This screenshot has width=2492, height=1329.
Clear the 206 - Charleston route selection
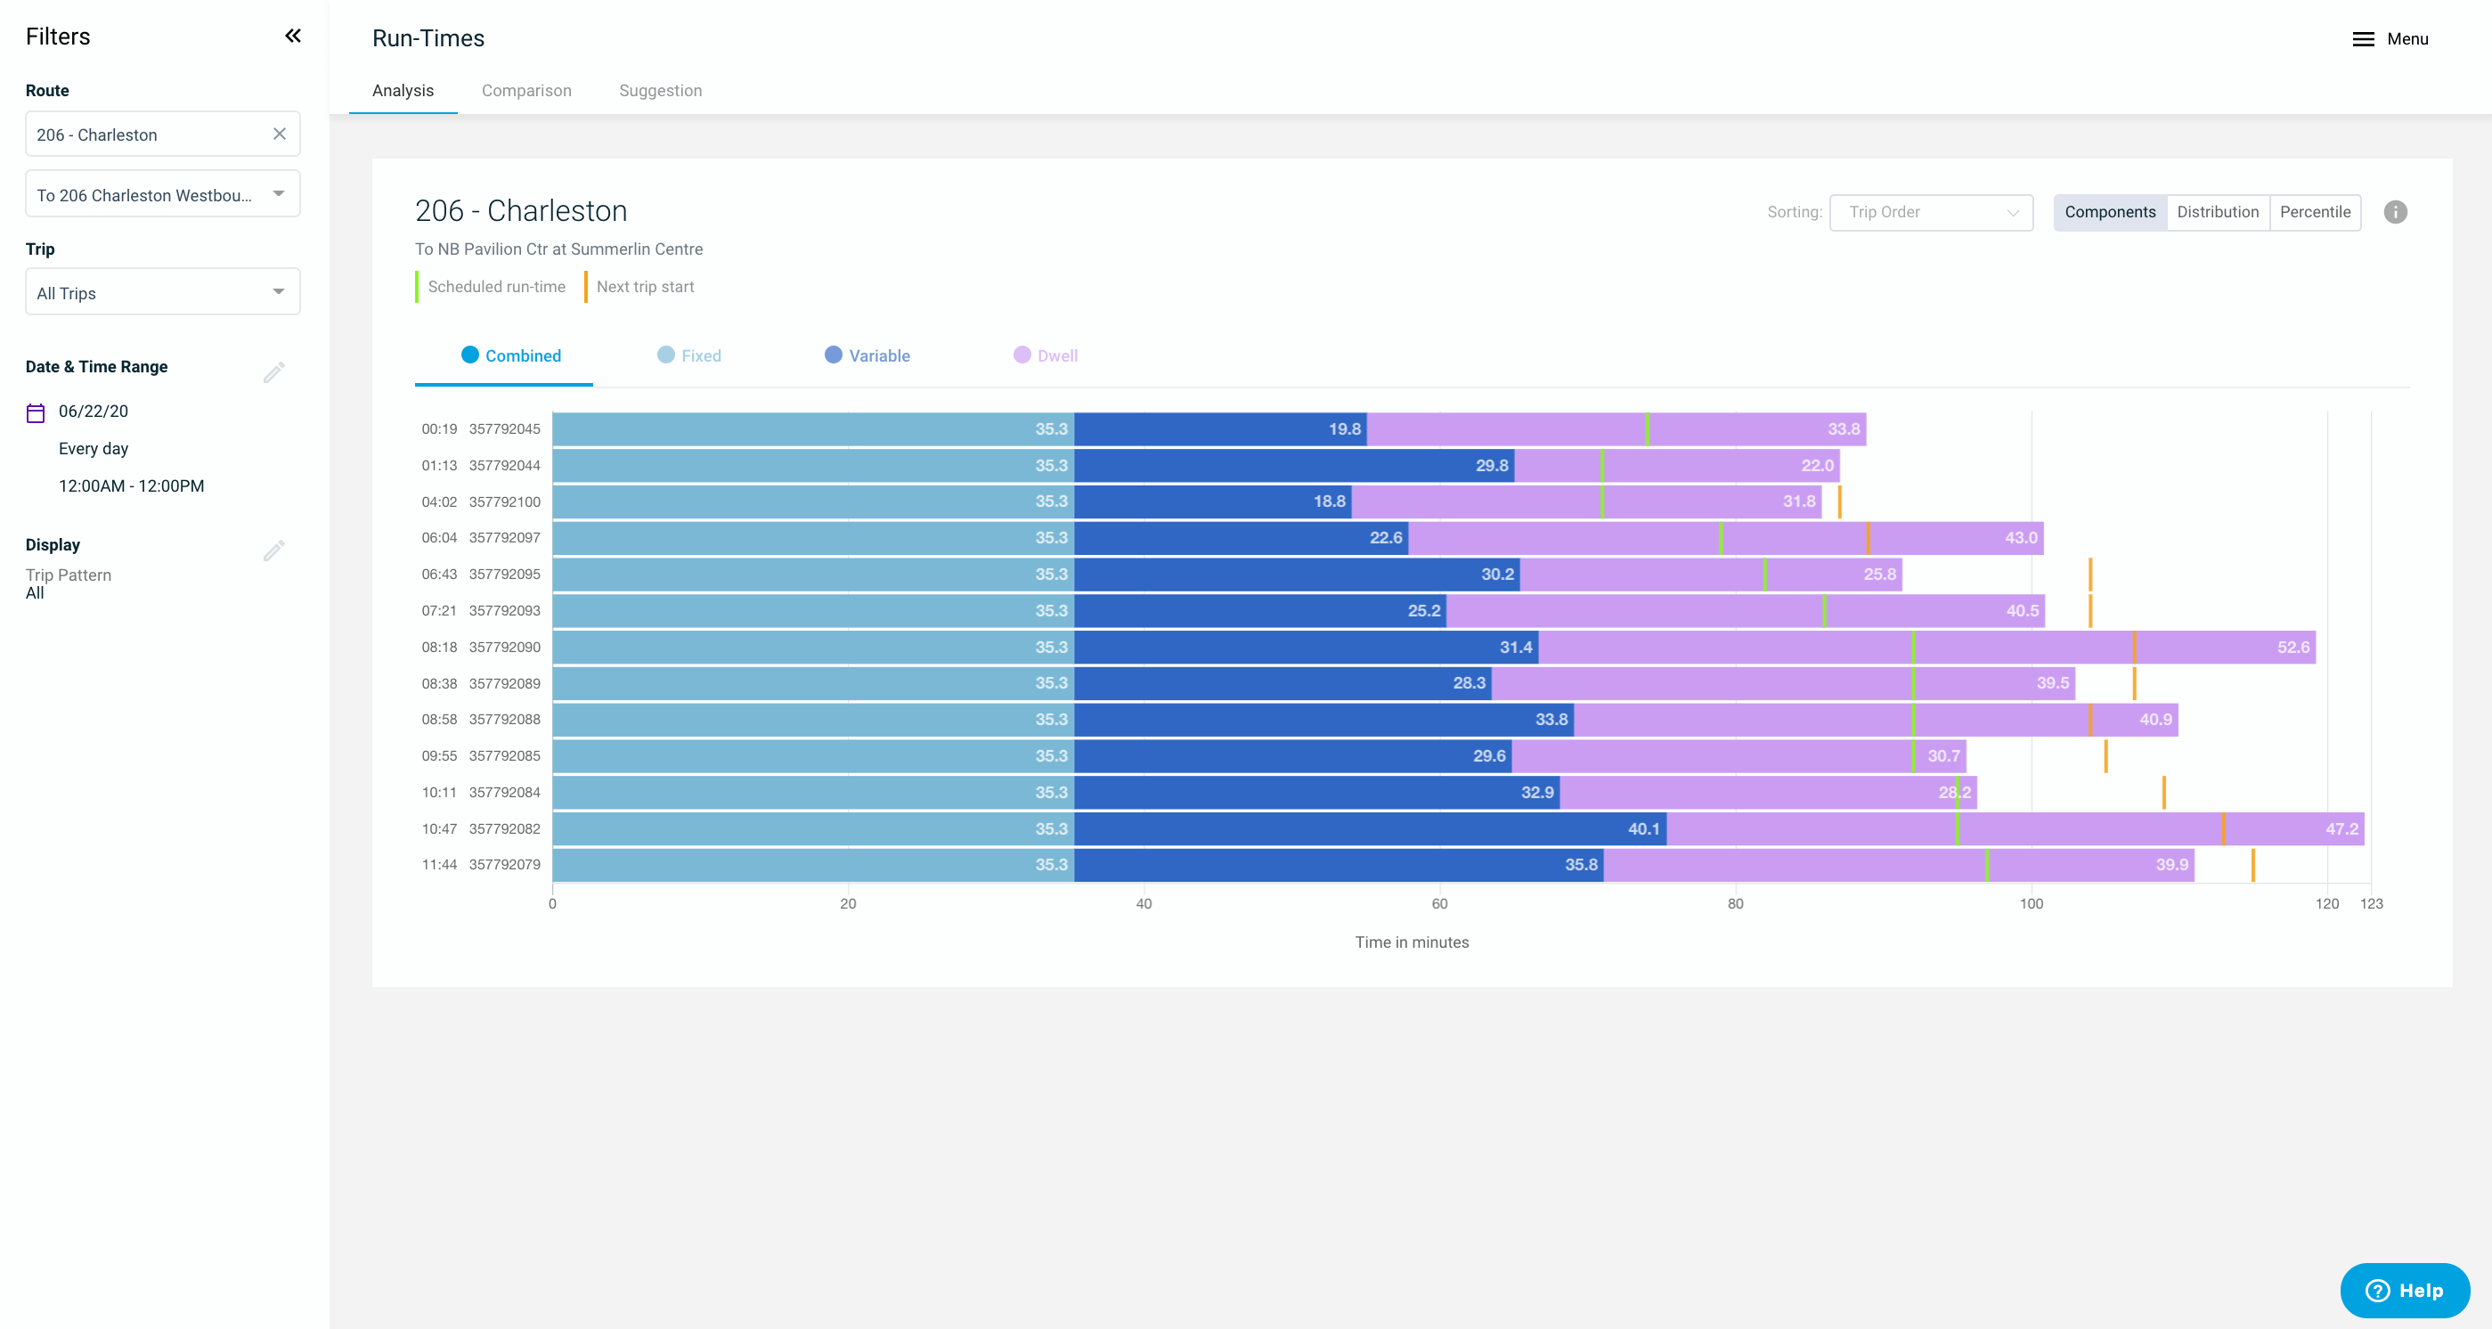tap(279, 134)
